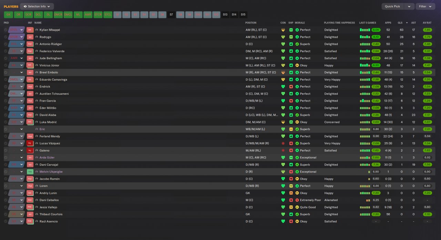Screen dimensions: 441x240
Task: Click Lucas Vázquez's Inj status badge
Action: pyautogui.click(x=30, y=143)
